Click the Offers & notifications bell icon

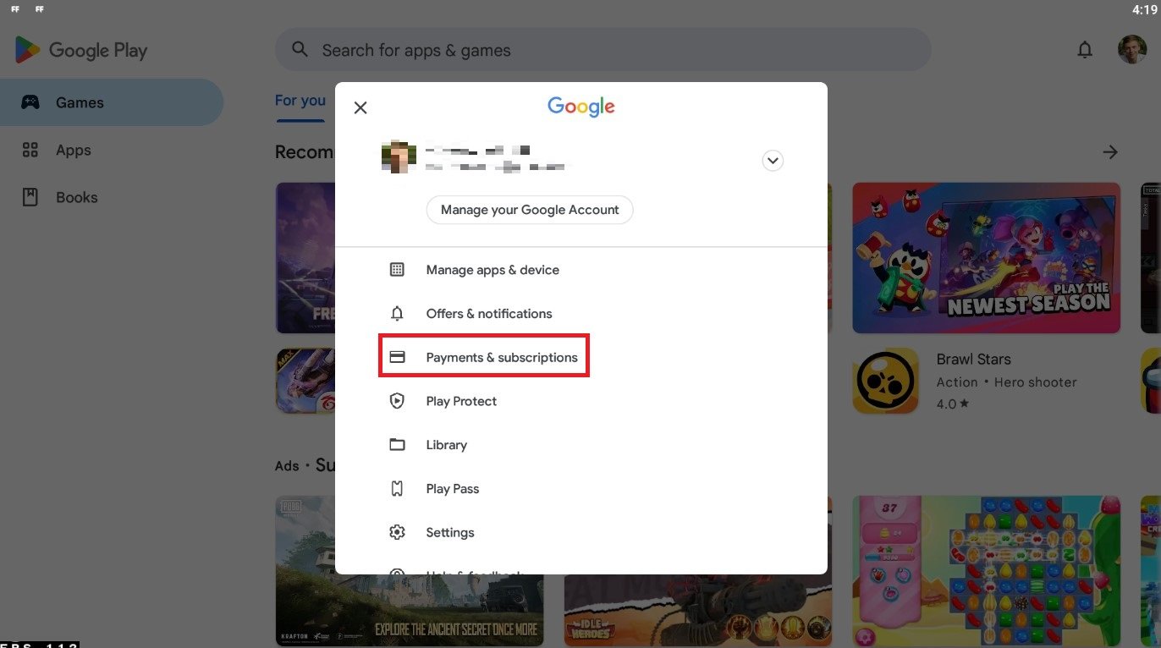(x=397, y=314)
